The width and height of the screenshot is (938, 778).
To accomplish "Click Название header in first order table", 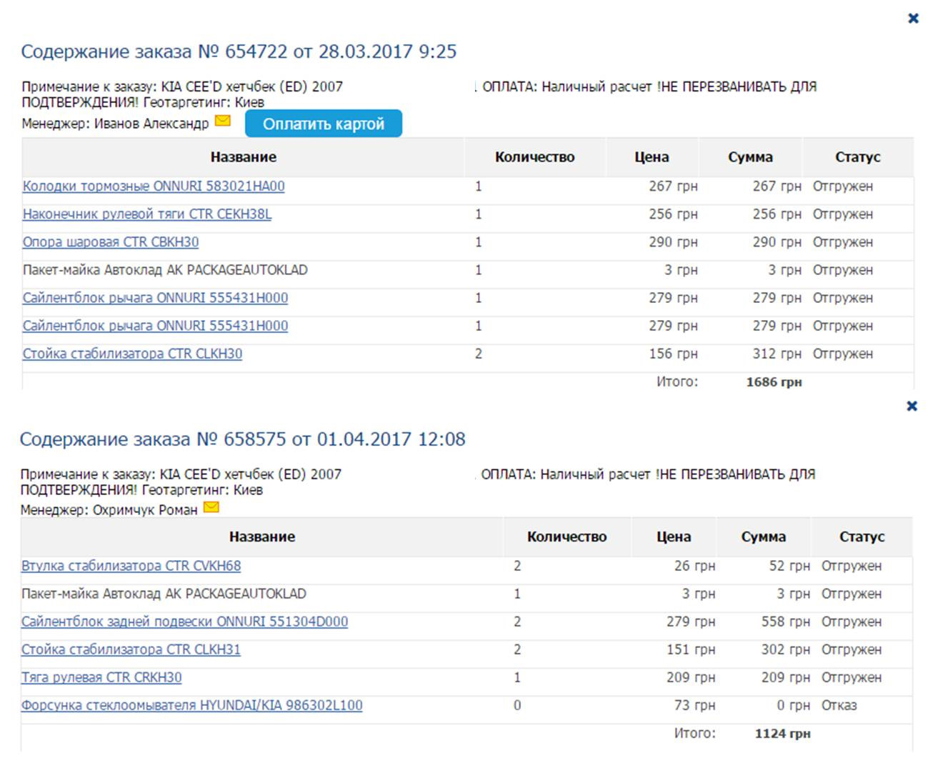I will 244,157.
